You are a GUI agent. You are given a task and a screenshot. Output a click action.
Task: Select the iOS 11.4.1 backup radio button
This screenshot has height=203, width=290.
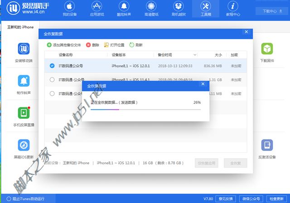pyautogui.click(x=52, y=80)
